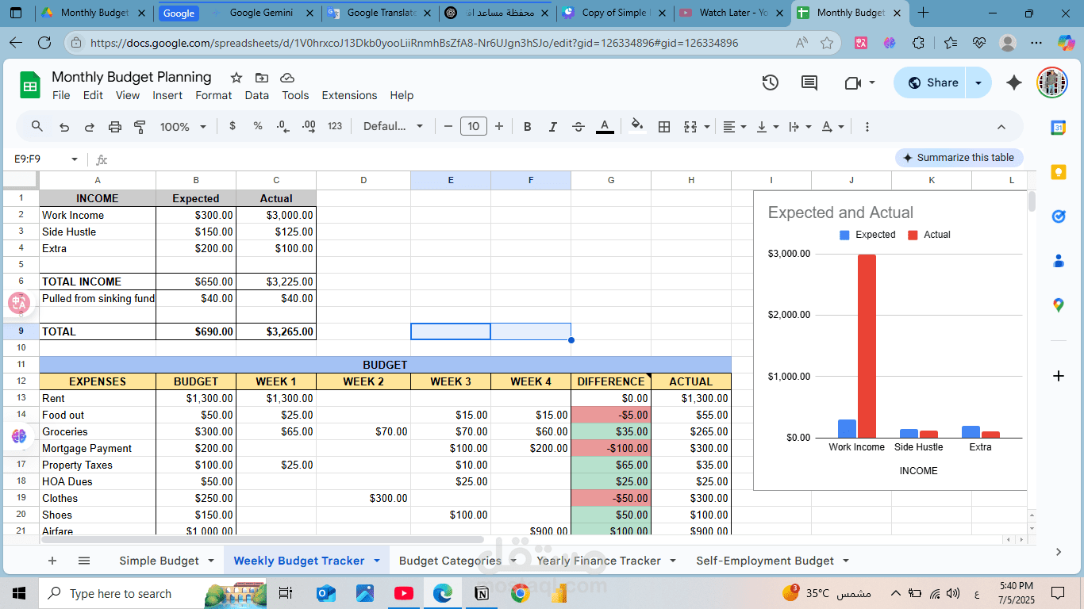Activate the paint format tool
The width and height of the screenshot is (1084, 609).
coord(140,127)
